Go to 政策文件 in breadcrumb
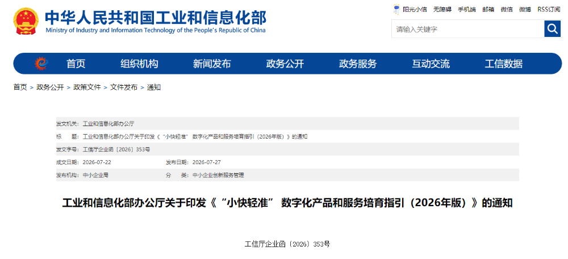 pyautogui.click(x=87, y=87)
